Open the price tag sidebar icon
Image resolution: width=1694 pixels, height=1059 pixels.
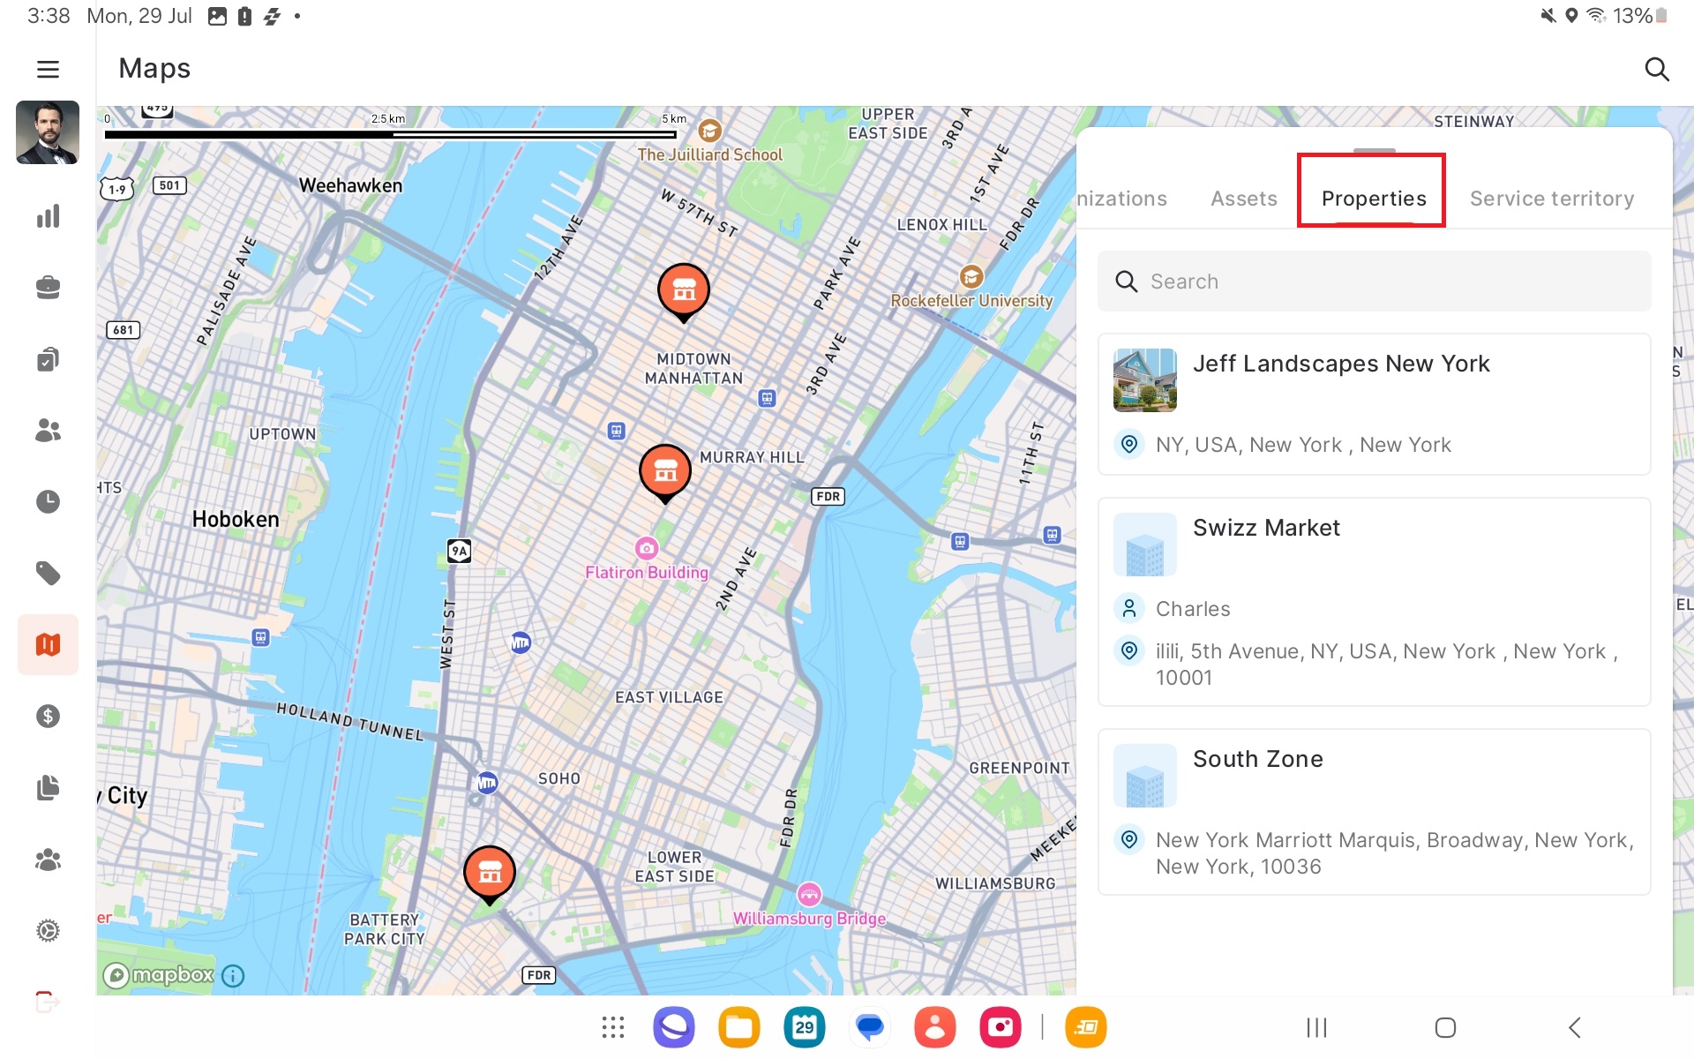tap(48, 574)
